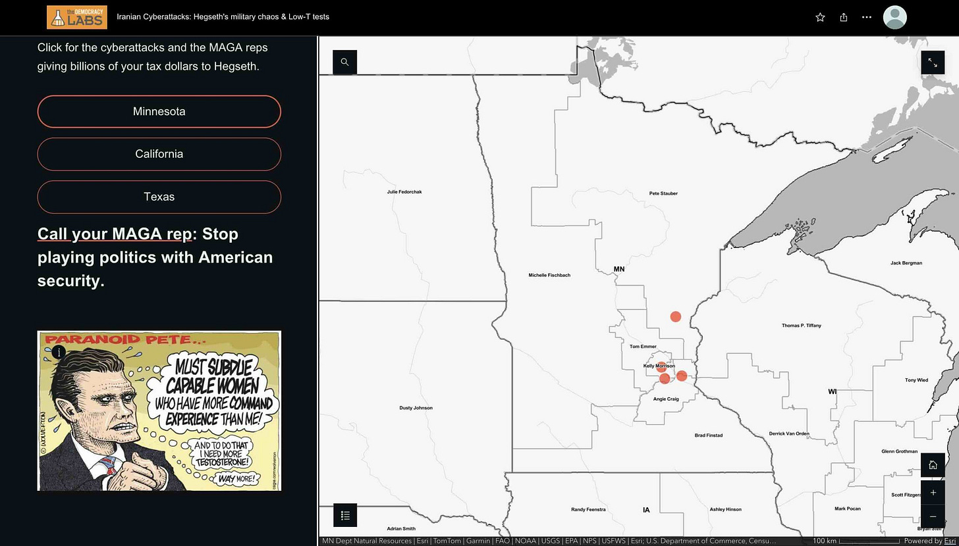Click the "Ashley Hinson" map label
The image size is (959, 546).
tap(725, 510)
